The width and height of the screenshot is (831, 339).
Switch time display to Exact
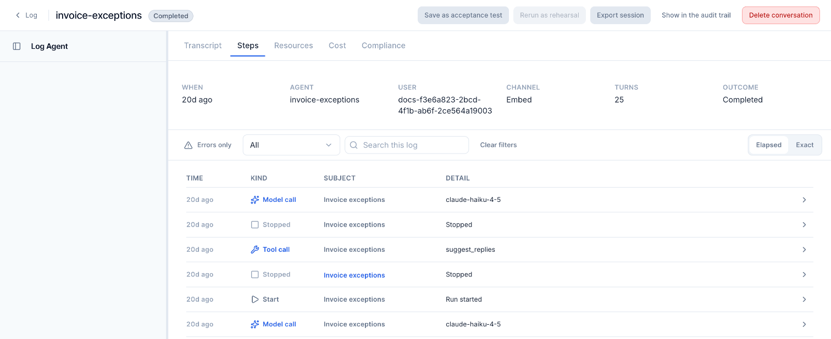pos(805,145)
